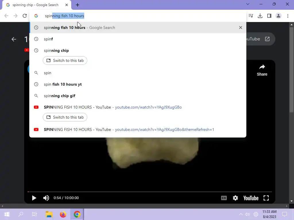
Task: Open the SPINNING FISH 10 HOURS link ending YAgJ9XugGBo
Action: (138, 107)
